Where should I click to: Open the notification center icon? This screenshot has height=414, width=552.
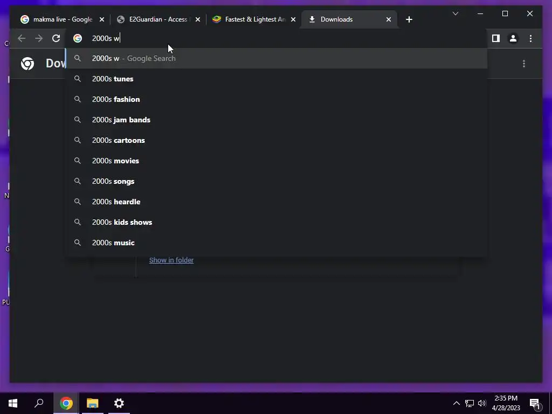tap(535, 404)
